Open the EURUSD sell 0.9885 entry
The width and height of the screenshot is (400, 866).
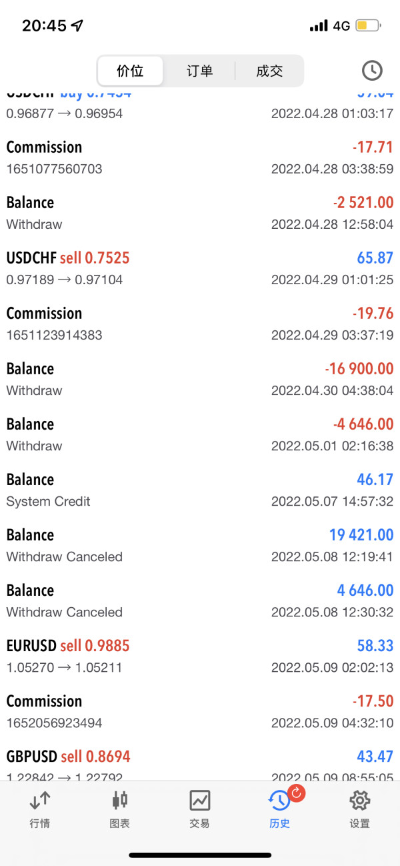click(x=200, y=655)
